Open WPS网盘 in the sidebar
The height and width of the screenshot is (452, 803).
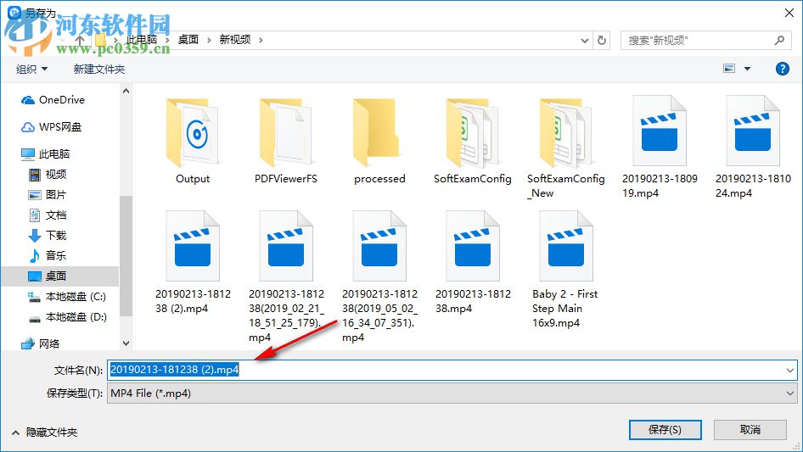click(51, 127)
